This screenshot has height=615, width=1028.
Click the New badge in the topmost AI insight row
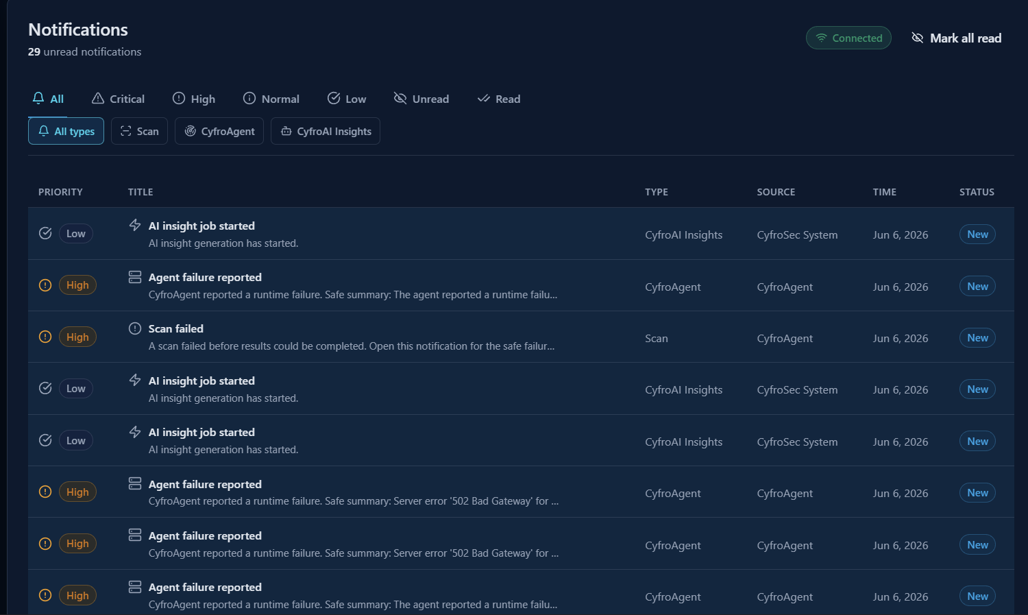(x=977, y=234)
